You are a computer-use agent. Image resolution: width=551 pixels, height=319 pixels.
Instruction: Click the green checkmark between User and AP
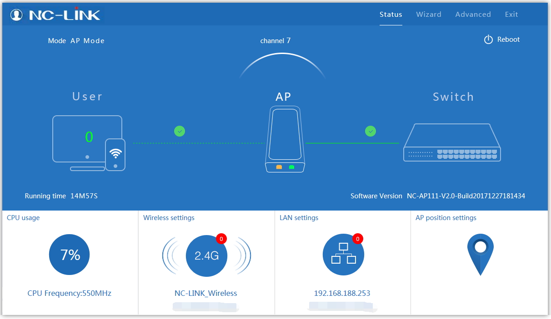(x=180, y=132)
